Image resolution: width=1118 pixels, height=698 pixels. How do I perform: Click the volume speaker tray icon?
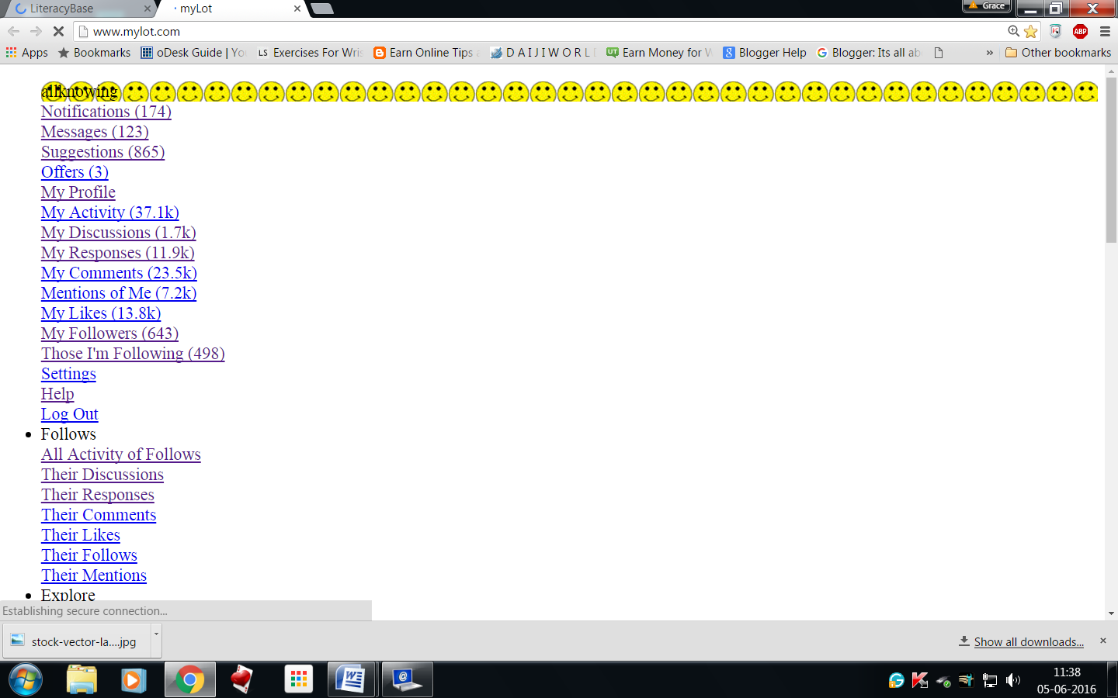point(1013,680)
